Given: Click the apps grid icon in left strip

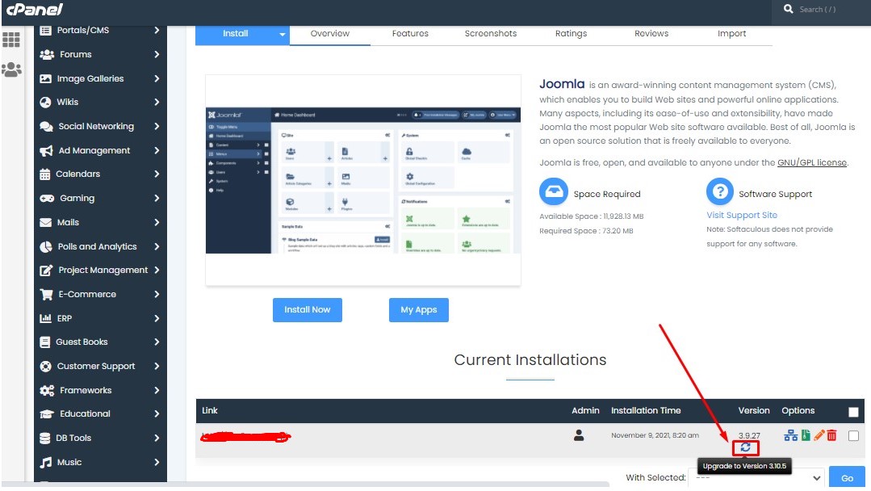Looking at the screenshot, I should [11, 40].
